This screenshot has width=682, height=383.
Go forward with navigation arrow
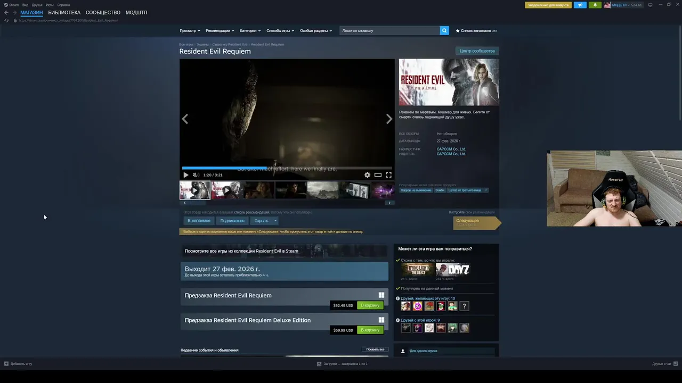point(14,13)
